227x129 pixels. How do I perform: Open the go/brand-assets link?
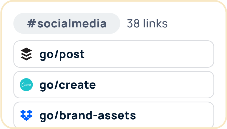87,115
